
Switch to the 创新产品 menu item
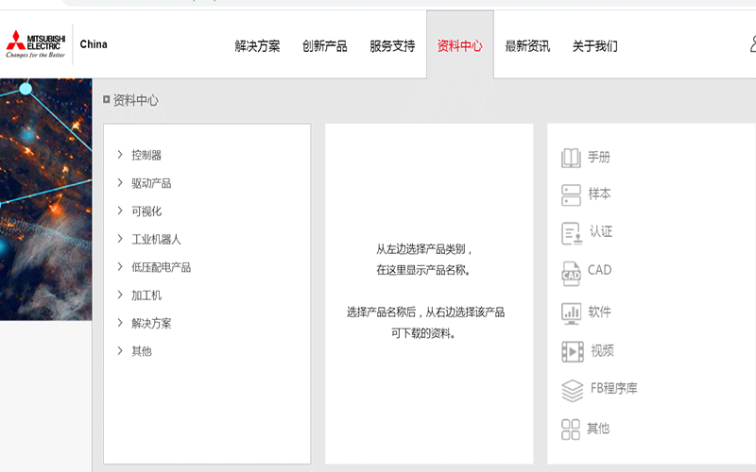[324, 46]
